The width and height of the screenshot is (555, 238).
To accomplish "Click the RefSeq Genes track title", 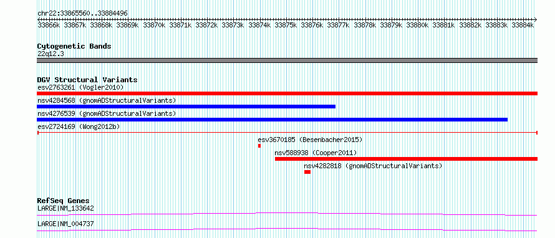I will tap(64, 201).
